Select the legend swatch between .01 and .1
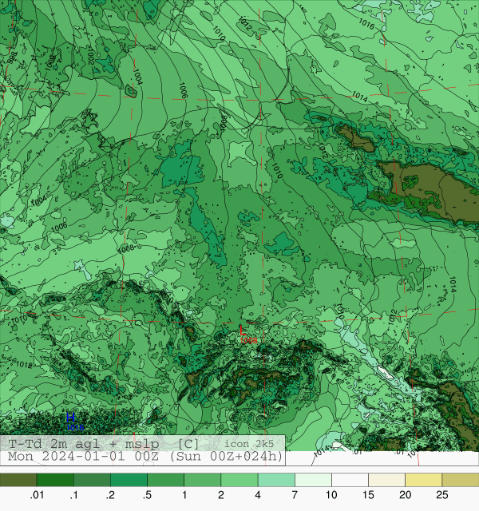The width and height of the screenshot is (479, 511). coord(55,480)
